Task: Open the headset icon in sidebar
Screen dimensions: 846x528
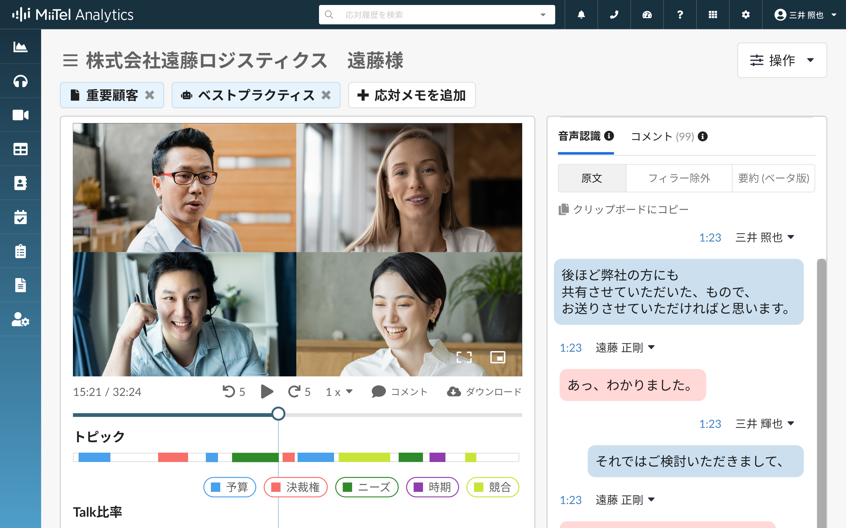Action: pyautogui.click(x=20, y=81)
